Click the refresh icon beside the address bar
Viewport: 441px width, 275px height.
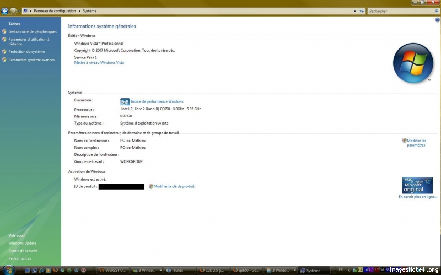pos(362,11)
